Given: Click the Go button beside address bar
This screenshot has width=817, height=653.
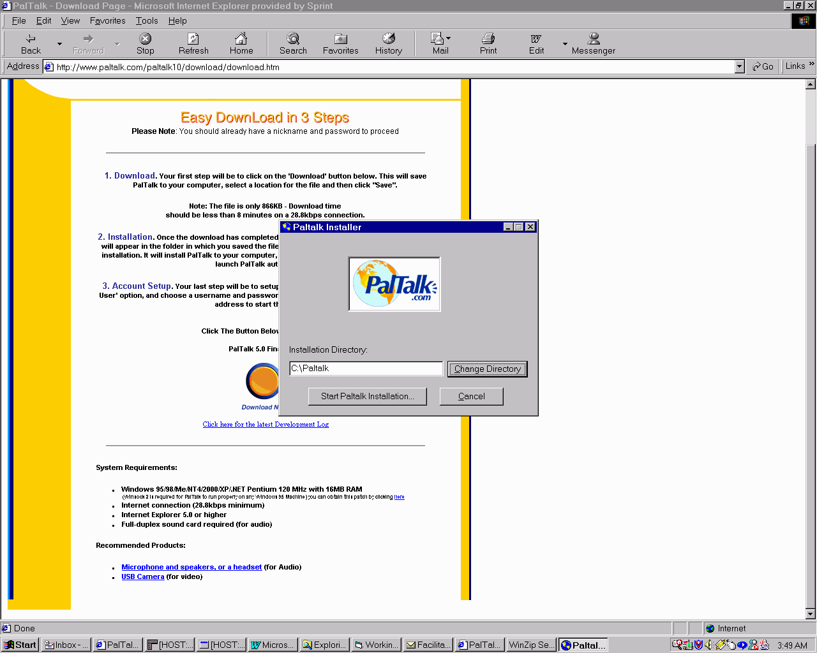Looking at the screenshot, I should click(x=763, y=66).
